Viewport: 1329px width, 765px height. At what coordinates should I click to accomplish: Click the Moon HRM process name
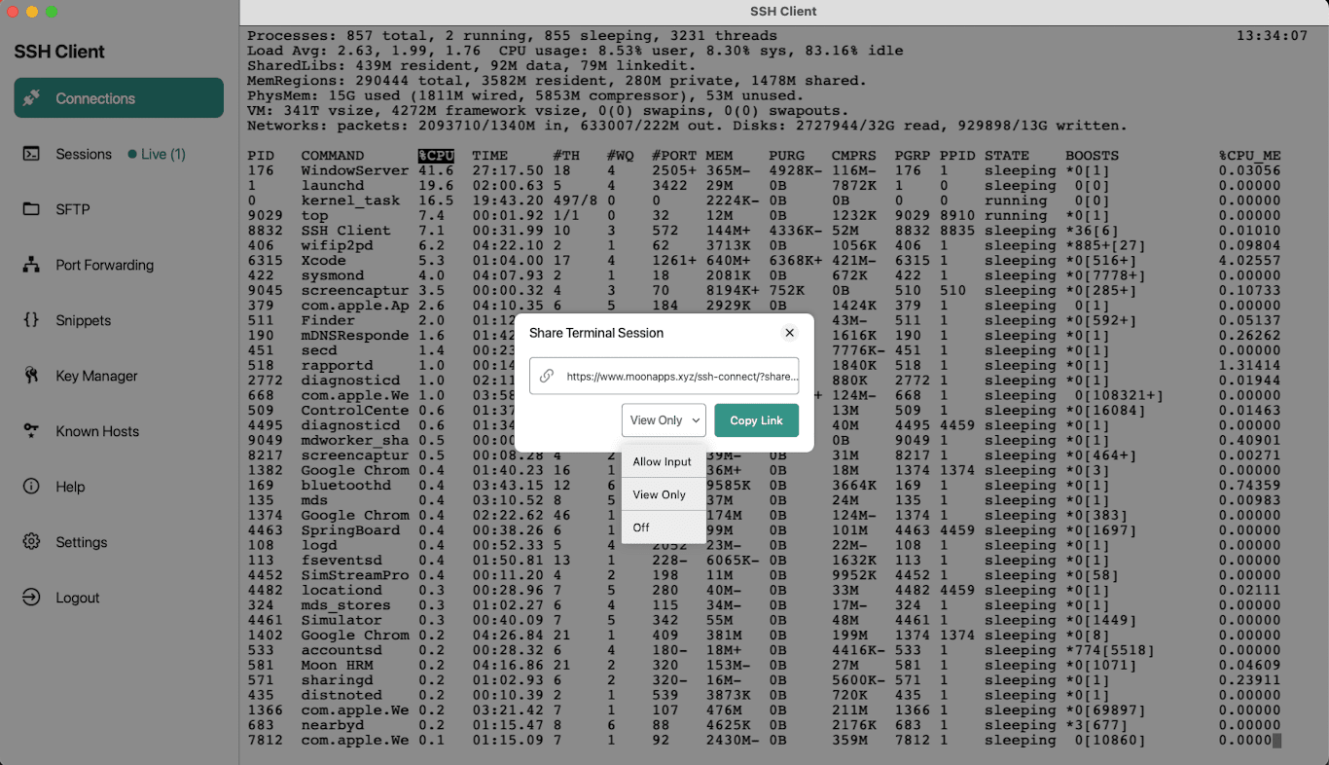coord(338,666)
